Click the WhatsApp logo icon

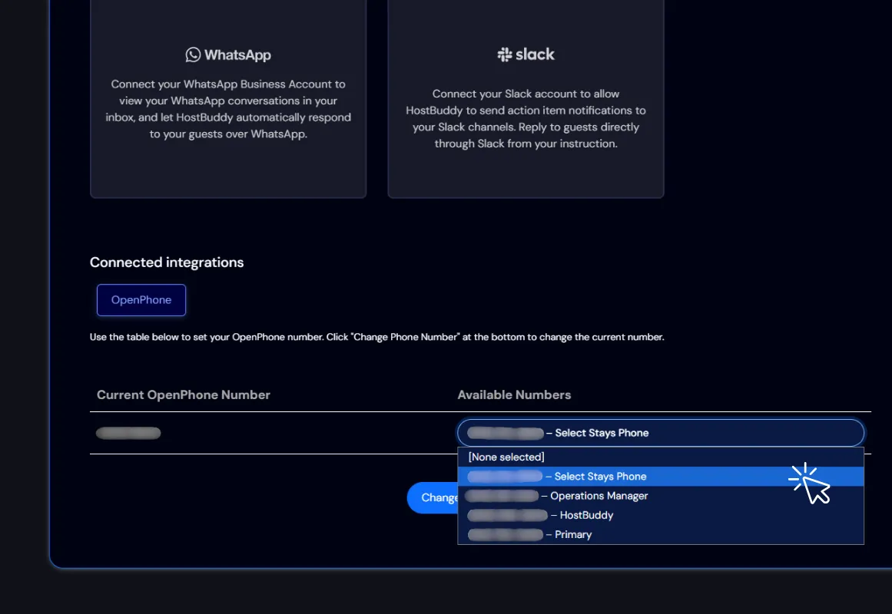(x=193, y=54)
